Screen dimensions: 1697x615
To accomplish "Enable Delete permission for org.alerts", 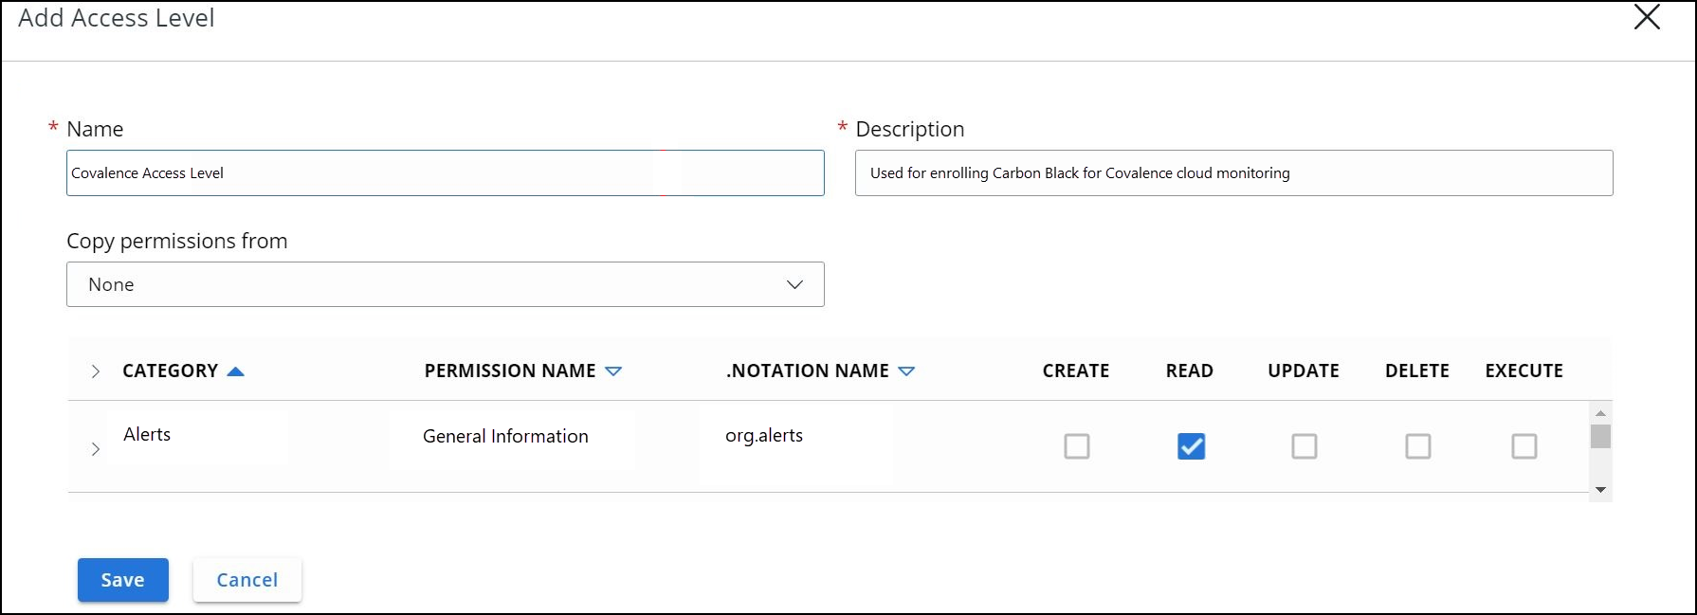I will pyautogui.click(x=1418, y=446).
